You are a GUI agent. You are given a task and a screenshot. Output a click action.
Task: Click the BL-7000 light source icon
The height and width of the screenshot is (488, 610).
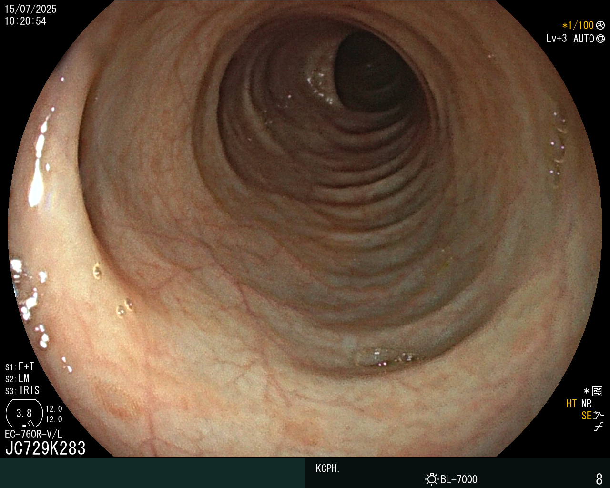point(431,479)
